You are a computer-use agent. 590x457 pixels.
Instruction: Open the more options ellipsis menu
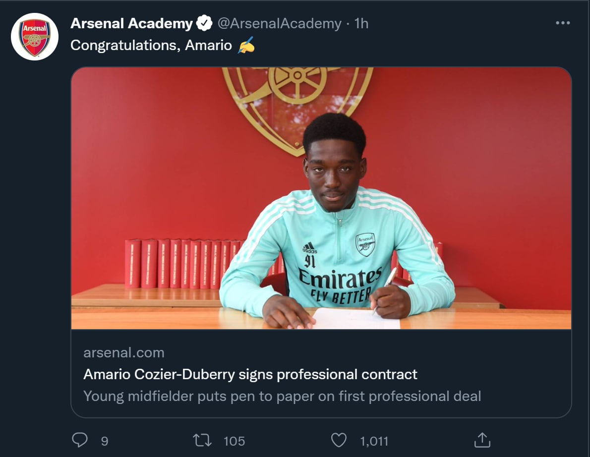(563, 23)
